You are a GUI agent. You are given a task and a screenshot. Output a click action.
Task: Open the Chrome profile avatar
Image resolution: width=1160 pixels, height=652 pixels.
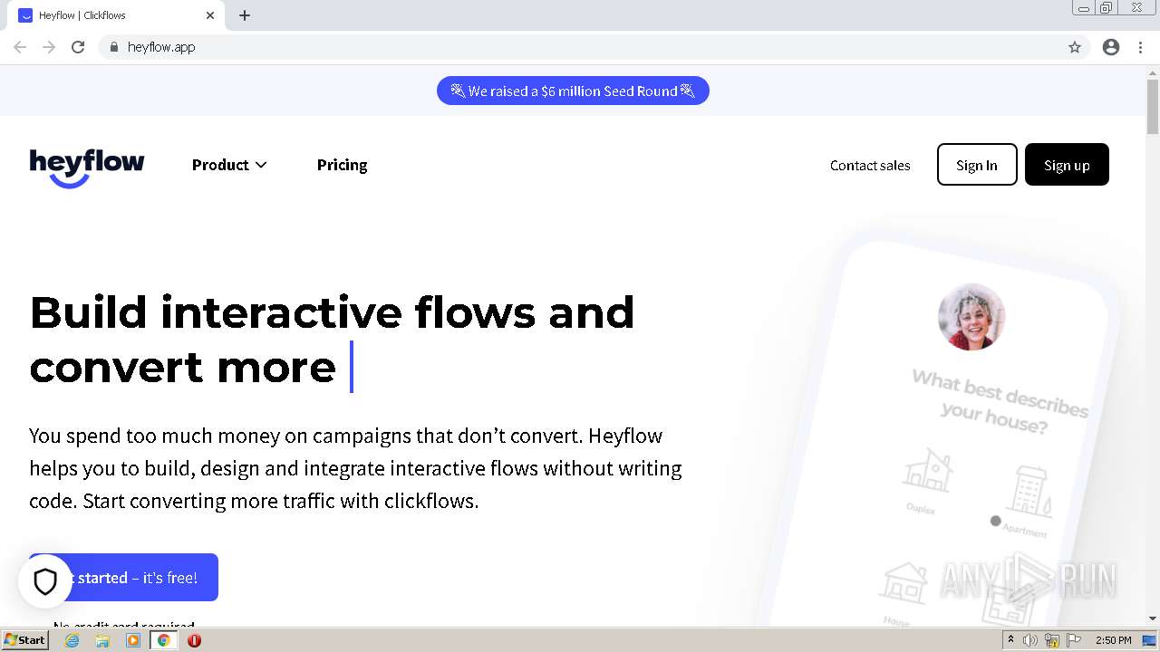[x=1111, y=47]
